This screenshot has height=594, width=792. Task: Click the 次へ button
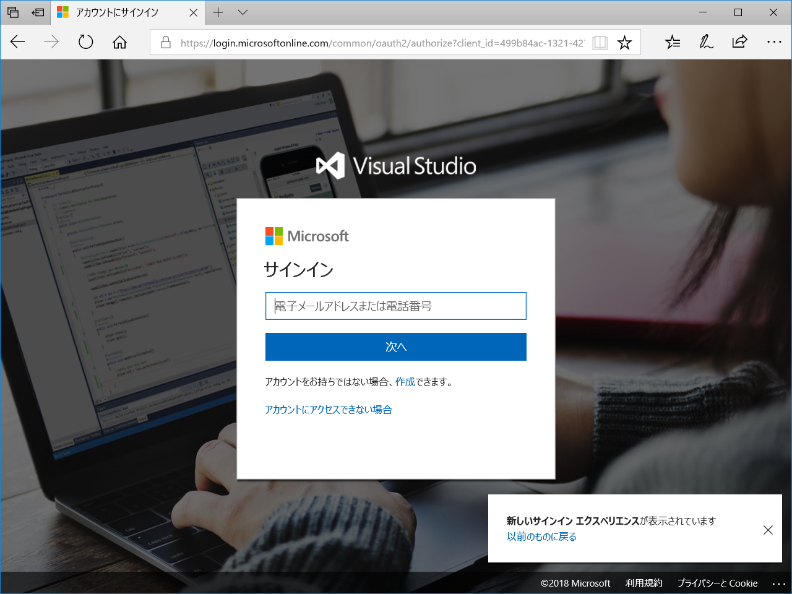(396, 346)
